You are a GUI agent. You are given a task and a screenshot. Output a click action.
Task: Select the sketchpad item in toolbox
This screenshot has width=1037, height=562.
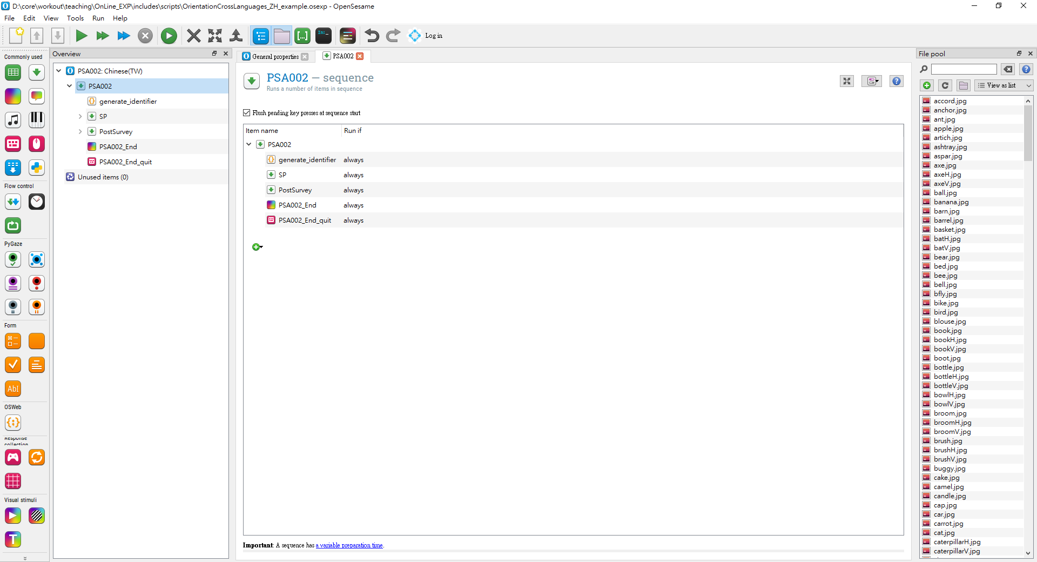coord(13,96)
